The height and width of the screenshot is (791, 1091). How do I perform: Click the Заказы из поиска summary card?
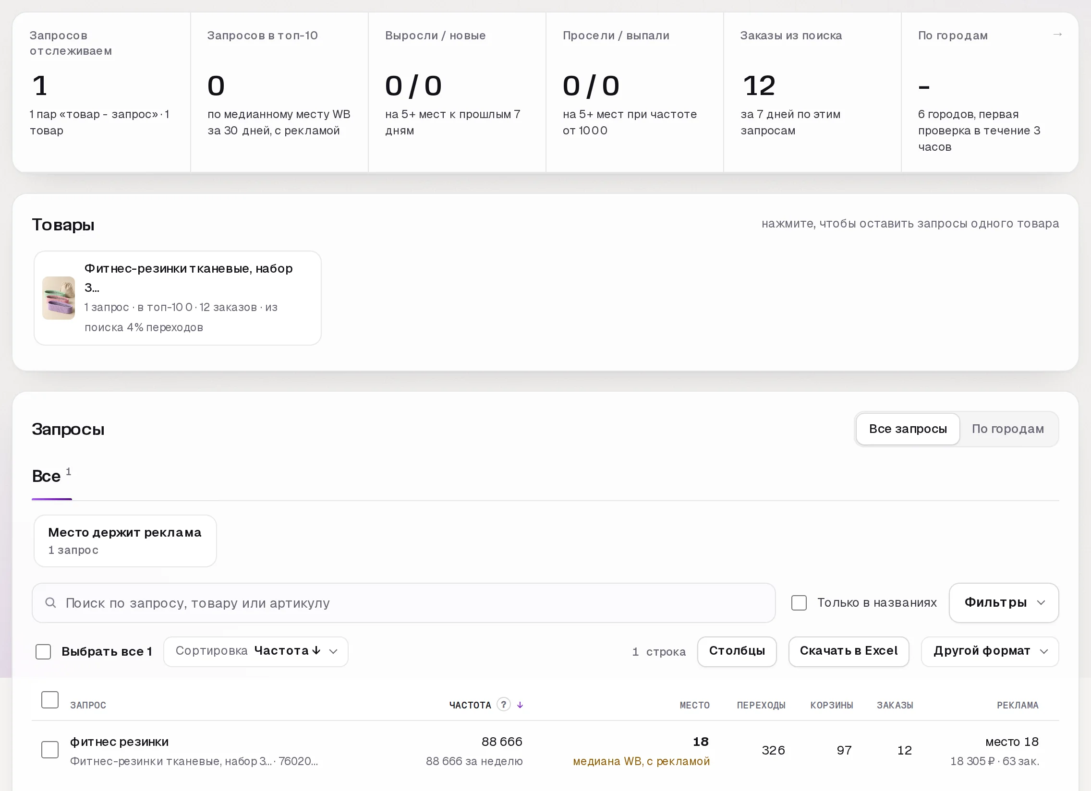[812, 92]
